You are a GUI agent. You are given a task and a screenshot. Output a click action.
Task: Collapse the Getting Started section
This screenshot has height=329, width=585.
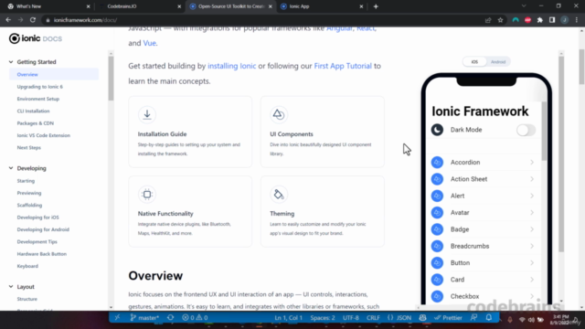point(11,62)
